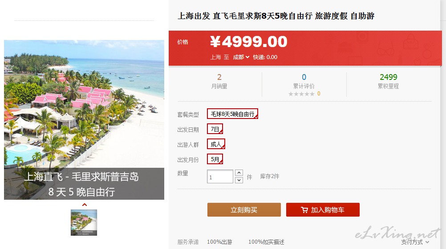Click the star rating icons
The image size is (446, 249).
point(301,94)
